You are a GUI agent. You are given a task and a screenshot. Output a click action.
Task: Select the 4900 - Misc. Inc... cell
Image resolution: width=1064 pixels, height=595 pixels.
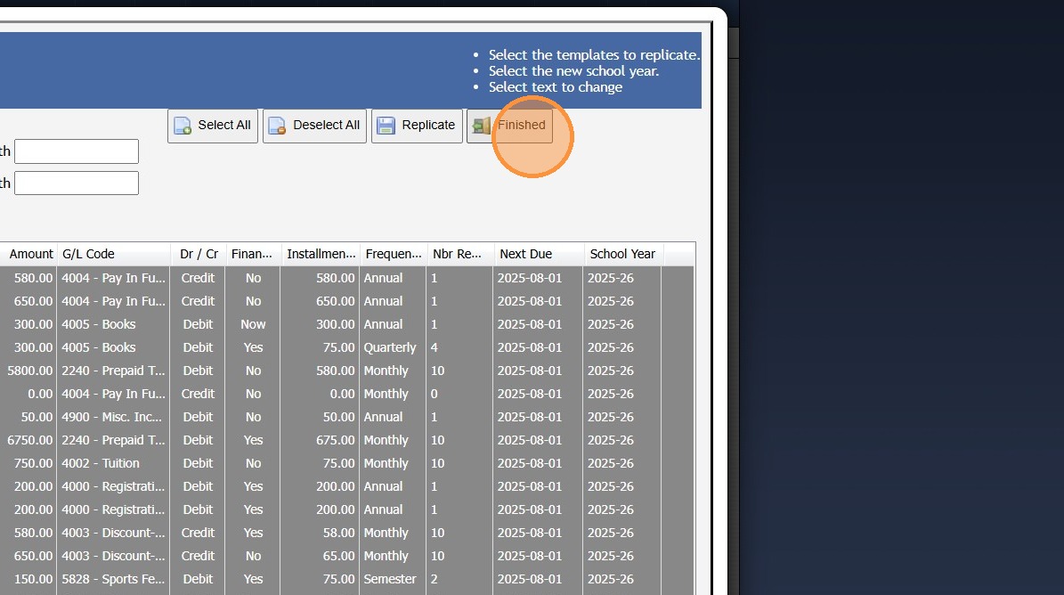(x=113, y=417)
